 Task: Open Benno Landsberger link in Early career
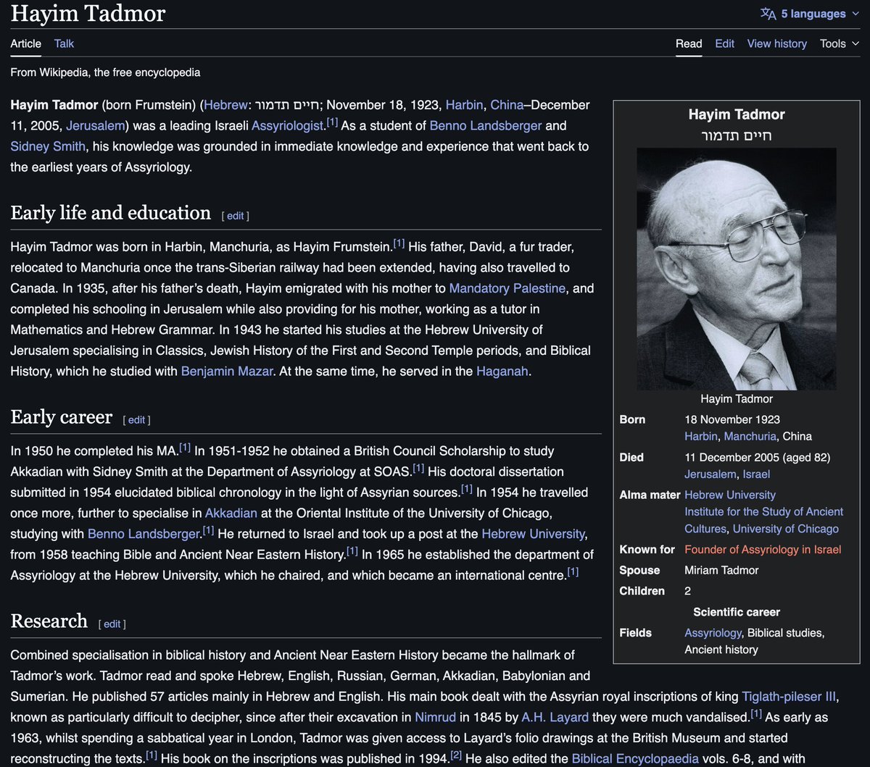144,534
